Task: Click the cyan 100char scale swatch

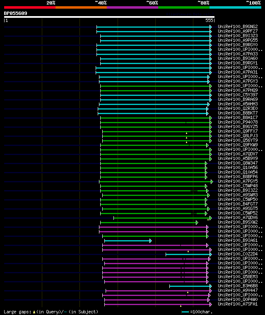Action: pyautogui.click(x=185, y=312)
